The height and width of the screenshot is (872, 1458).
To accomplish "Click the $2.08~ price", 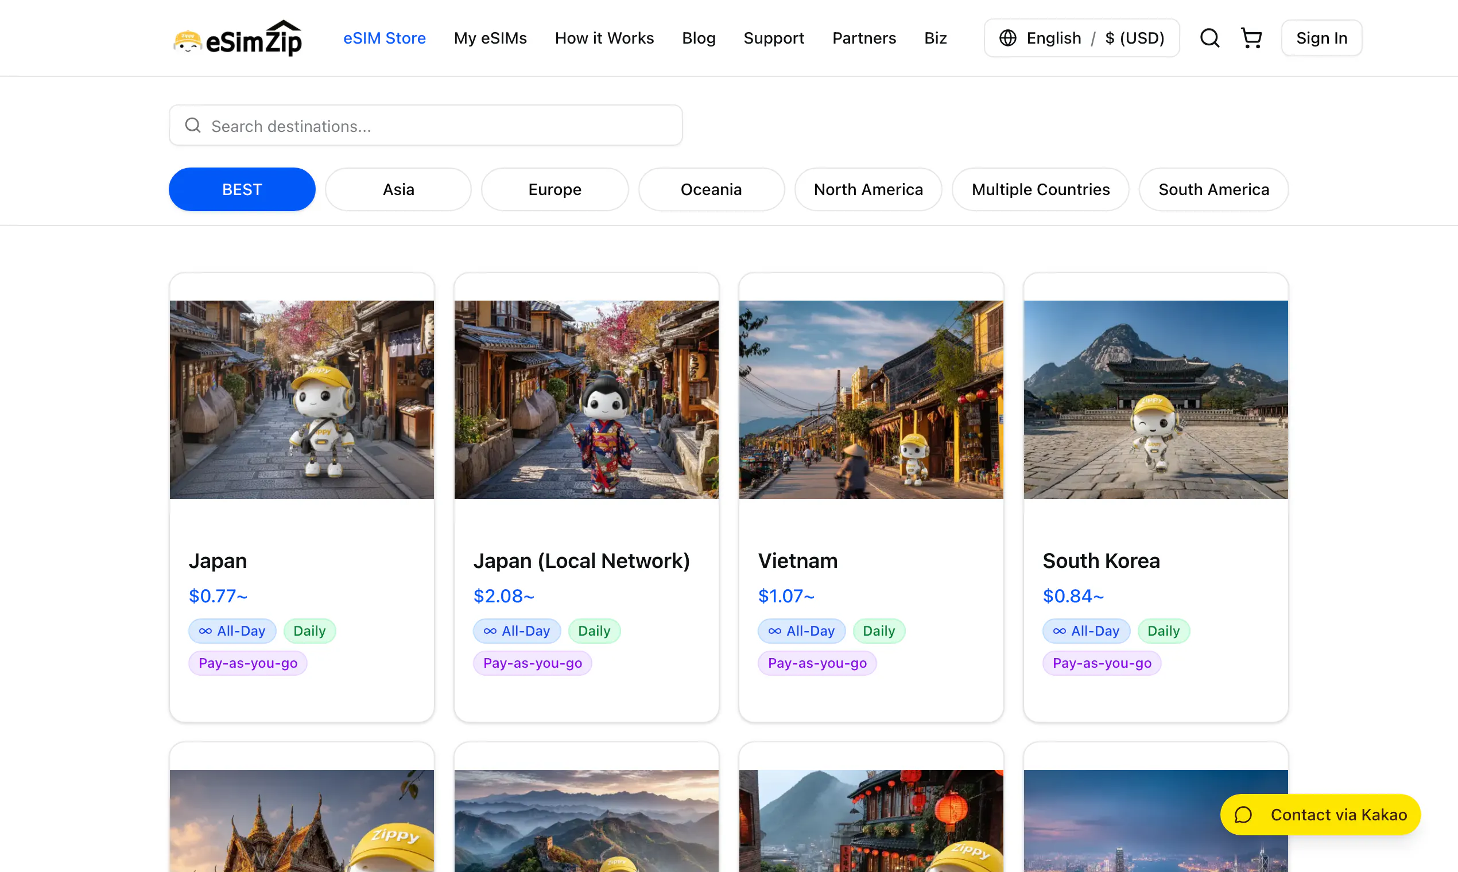I will point(504,596).
